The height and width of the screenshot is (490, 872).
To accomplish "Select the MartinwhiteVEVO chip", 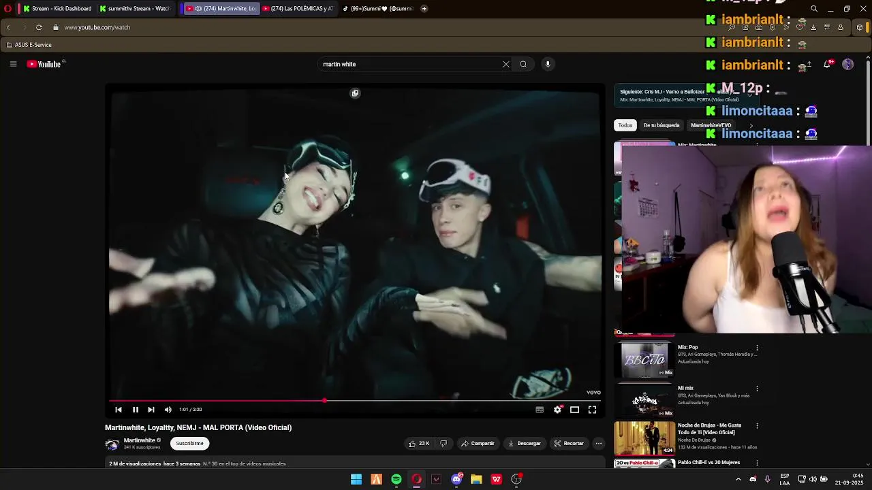I will pos(711,125).
